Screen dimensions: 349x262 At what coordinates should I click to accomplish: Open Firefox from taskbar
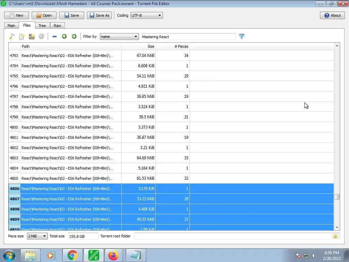pos(113,255)
